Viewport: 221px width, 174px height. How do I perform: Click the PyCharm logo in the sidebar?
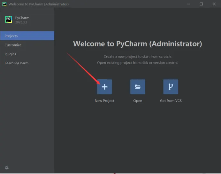pyautogui.click(x=8, y=20)
